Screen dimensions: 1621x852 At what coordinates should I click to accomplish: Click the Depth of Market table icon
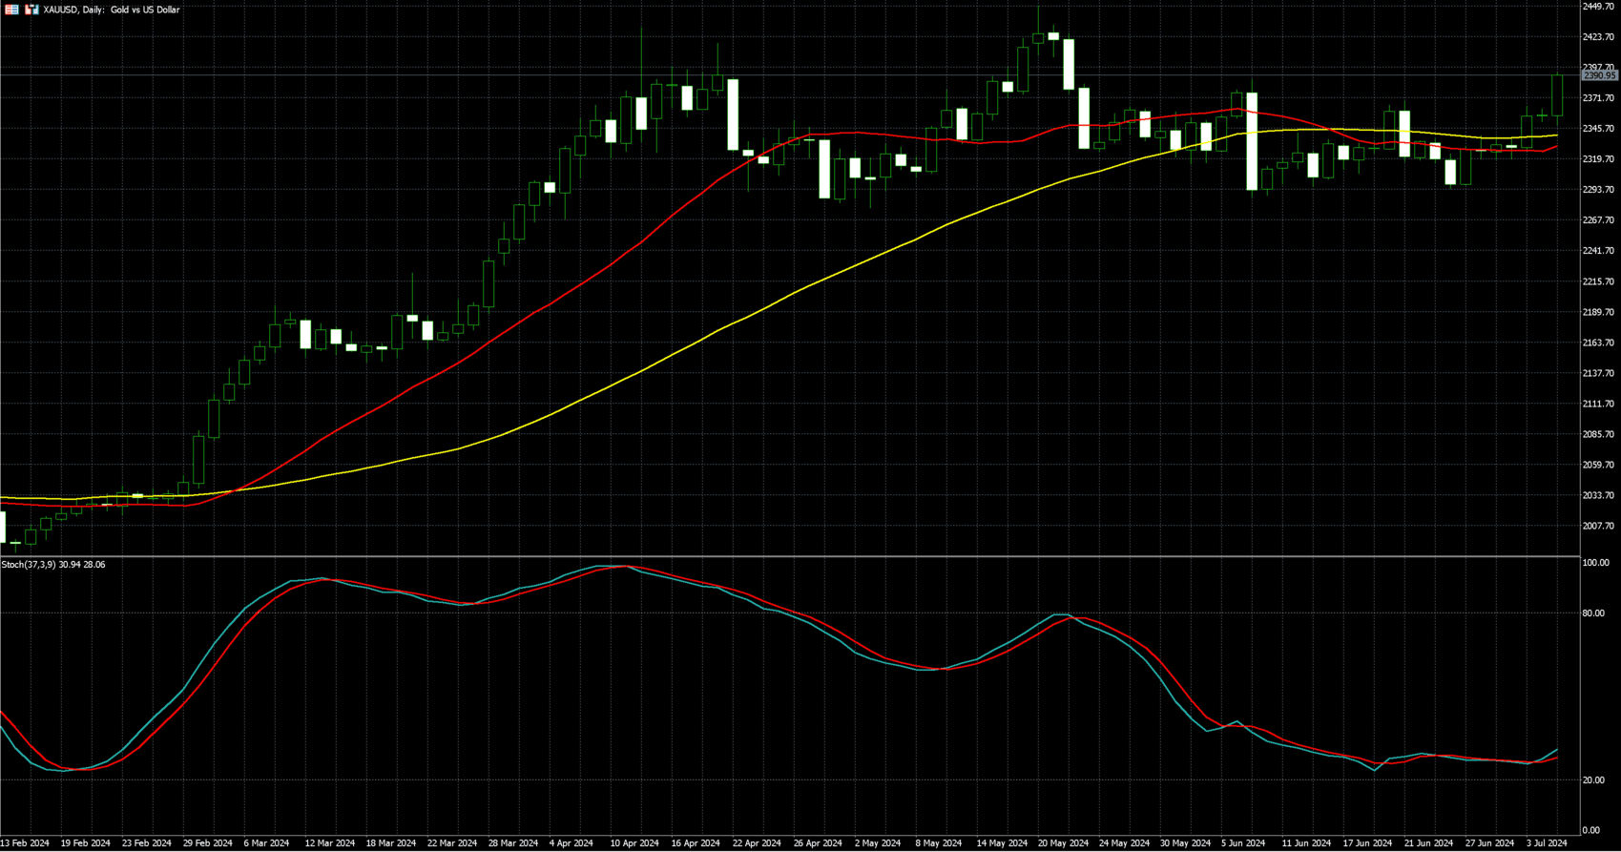11,10
